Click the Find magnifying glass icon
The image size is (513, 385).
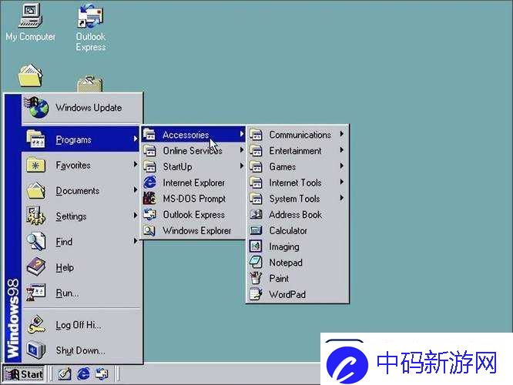(35, 242)
